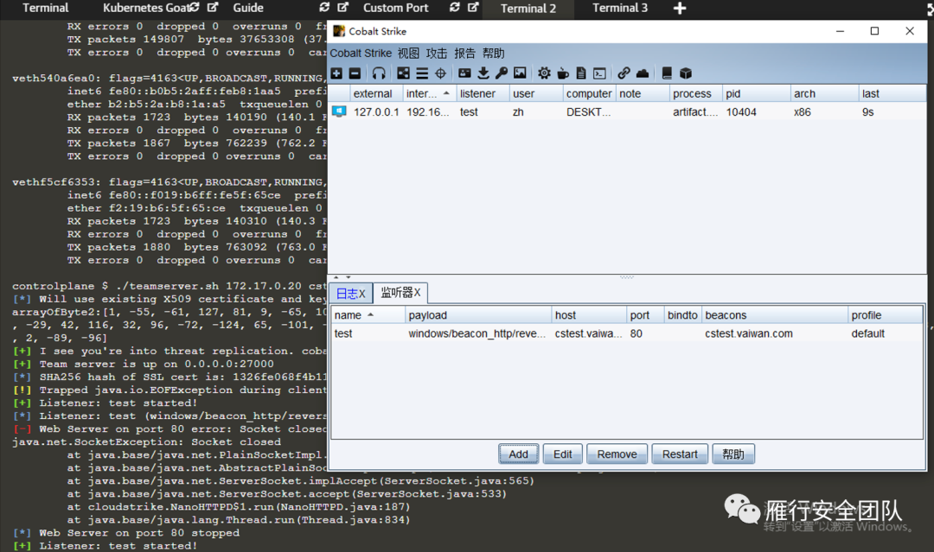
Task: Open Listeners via the headphones icon
Action: (379, 73)
